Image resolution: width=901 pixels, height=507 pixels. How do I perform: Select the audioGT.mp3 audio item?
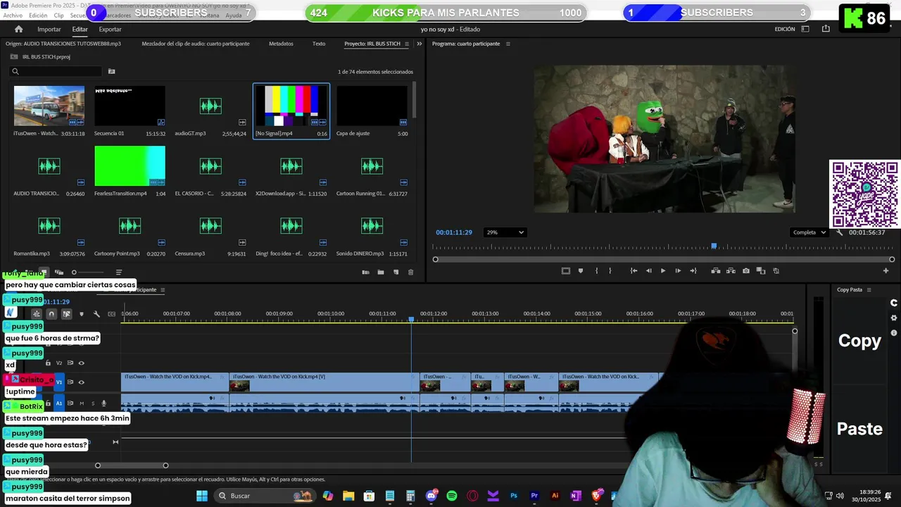point(210,106)
